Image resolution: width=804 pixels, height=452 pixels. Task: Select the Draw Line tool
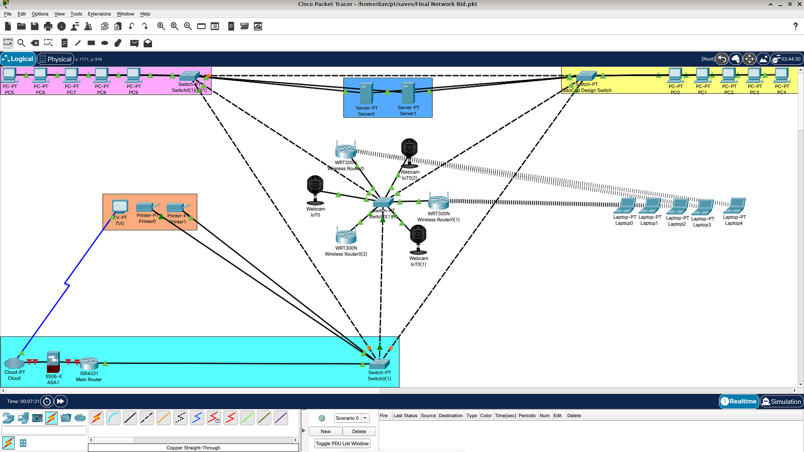tap(78, 43)
